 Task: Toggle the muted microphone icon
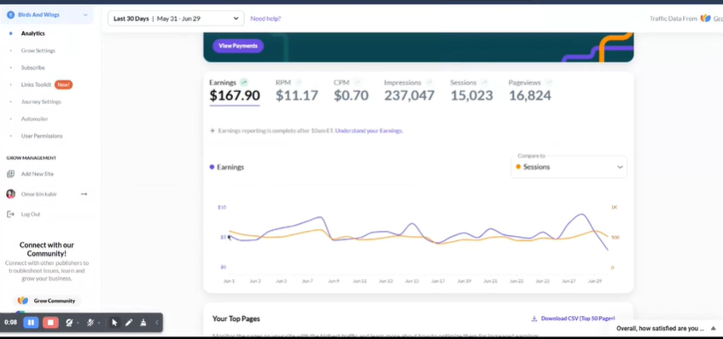click(90, 323)
